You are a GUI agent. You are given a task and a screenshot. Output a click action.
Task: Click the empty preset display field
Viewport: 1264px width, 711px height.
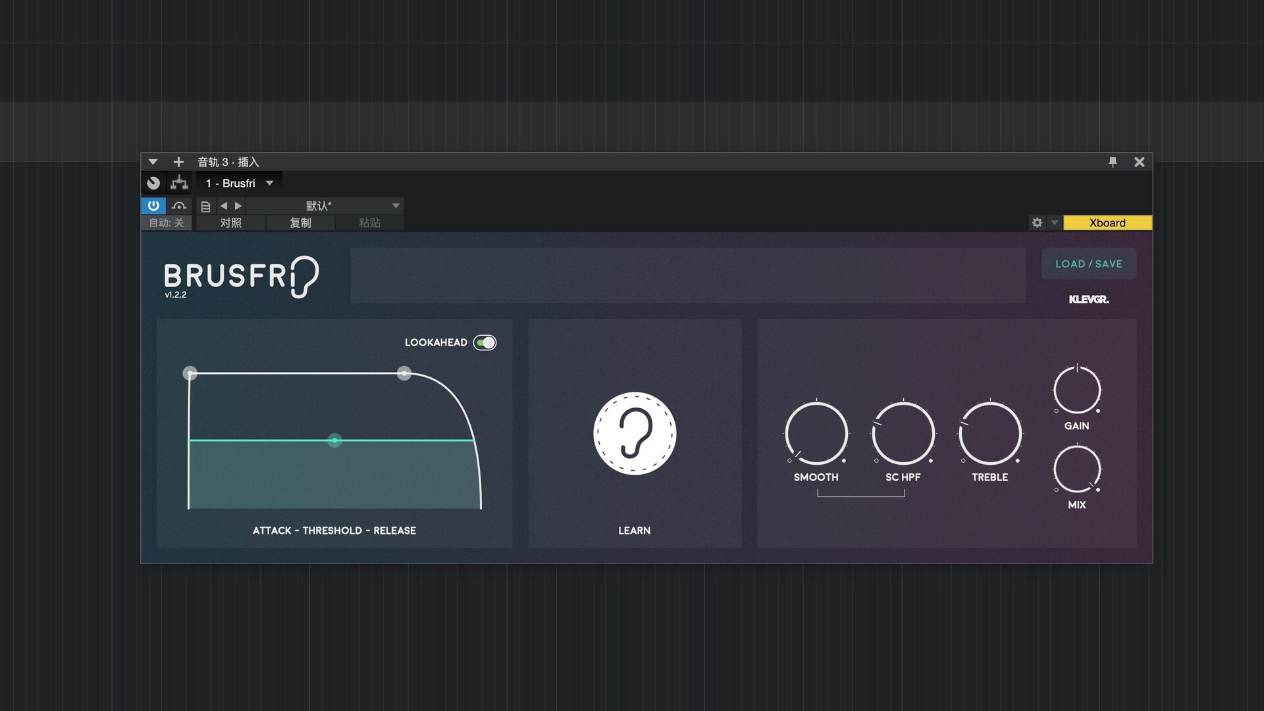pyautogui.click(x=688, y=276)
